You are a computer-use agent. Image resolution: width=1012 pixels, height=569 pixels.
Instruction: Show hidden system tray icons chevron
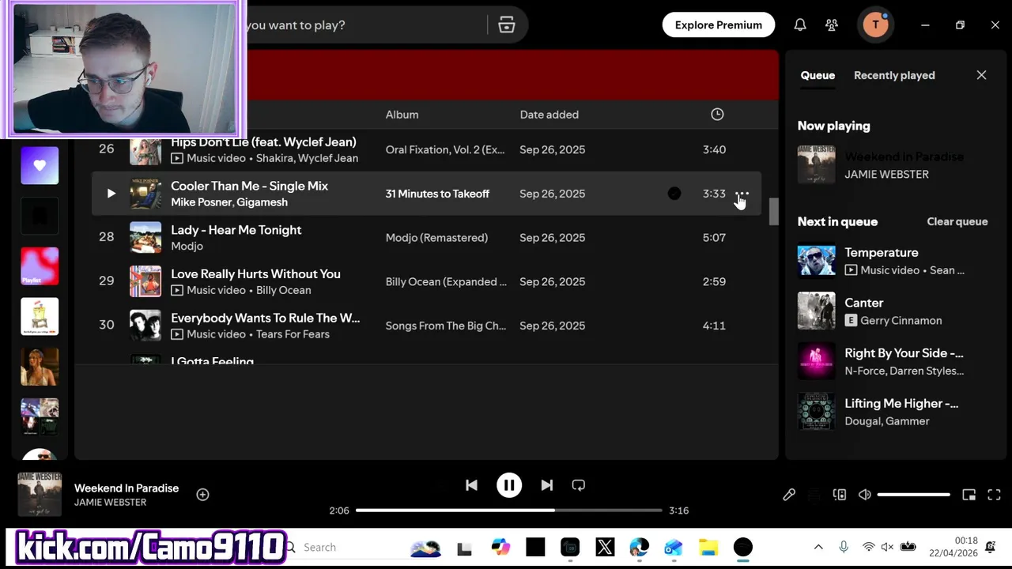(818, 547)
